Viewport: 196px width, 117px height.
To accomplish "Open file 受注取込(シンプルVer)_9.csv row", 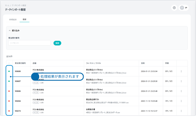I will (106, 73).
